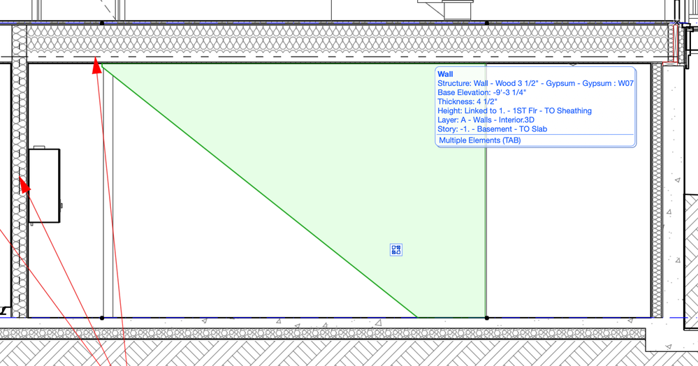Click "Height: Linked to 1. - 1ST Flr" line

pyautogui.click(x=515, y=111)
